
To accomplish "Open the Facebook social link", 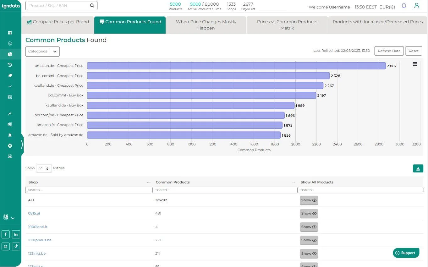I will (5, 234).
